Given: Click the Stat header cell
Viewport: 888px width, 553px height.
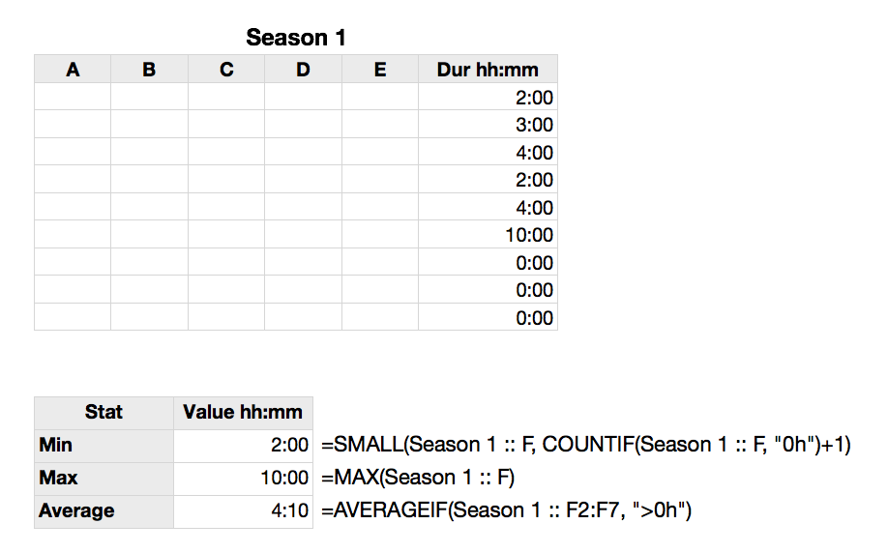Looking at the screenshot, I should (x=104, y=412).
